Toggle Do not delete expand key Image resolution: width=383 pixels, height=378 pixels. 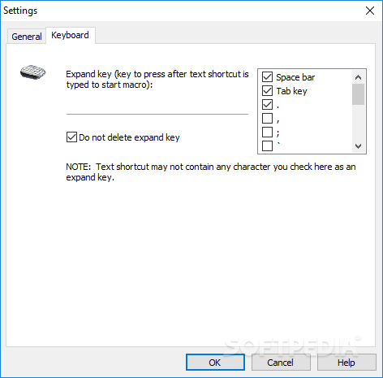[71, 137]
